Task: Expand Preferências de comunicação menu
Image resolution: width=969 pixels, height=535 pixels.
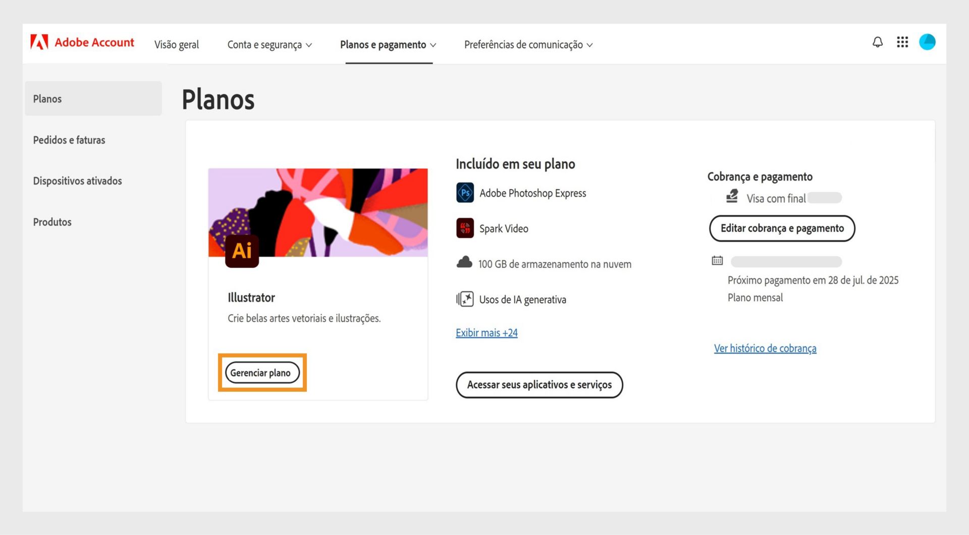Action: [x=528, y=45]
